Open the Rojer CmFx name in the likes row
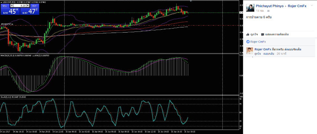The height and width of the screenshot is (134, 317). pos(258,42)
